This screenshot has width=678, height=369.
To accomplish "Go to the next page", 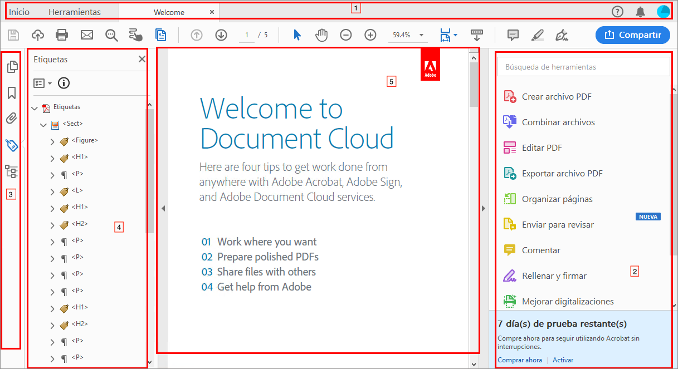I will [221, 35].
